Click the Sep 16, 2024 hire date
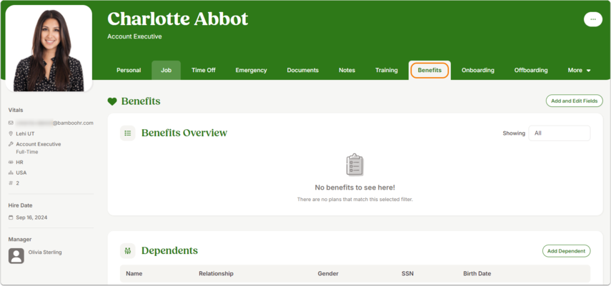Screen dimensions: 611x286 31,218
